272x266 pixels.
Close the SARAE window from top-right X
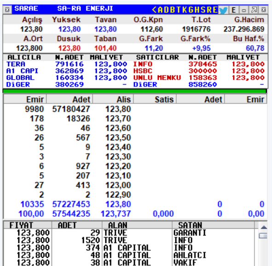[x=264, y=10]
